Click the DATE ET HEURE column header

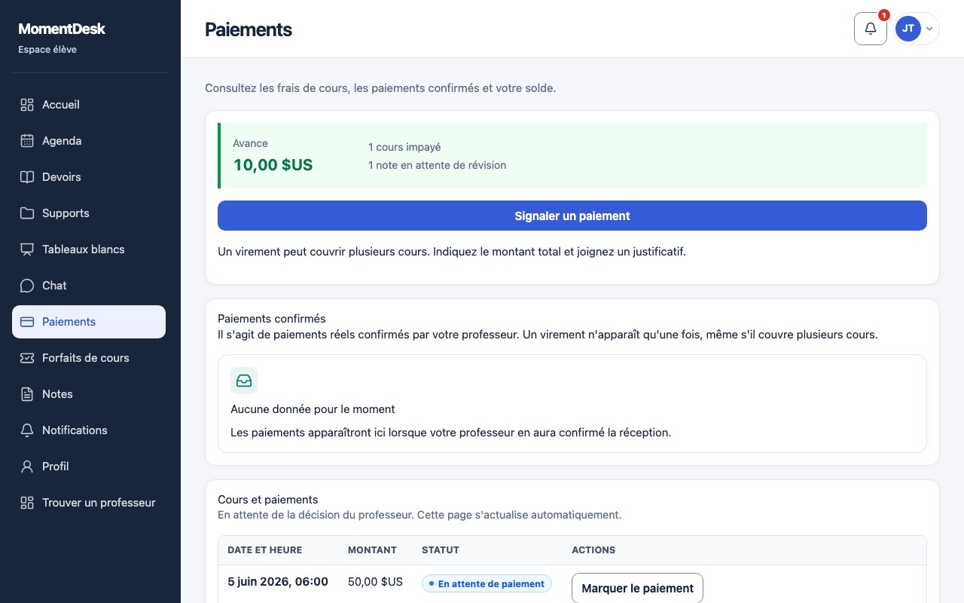point(265,550)
